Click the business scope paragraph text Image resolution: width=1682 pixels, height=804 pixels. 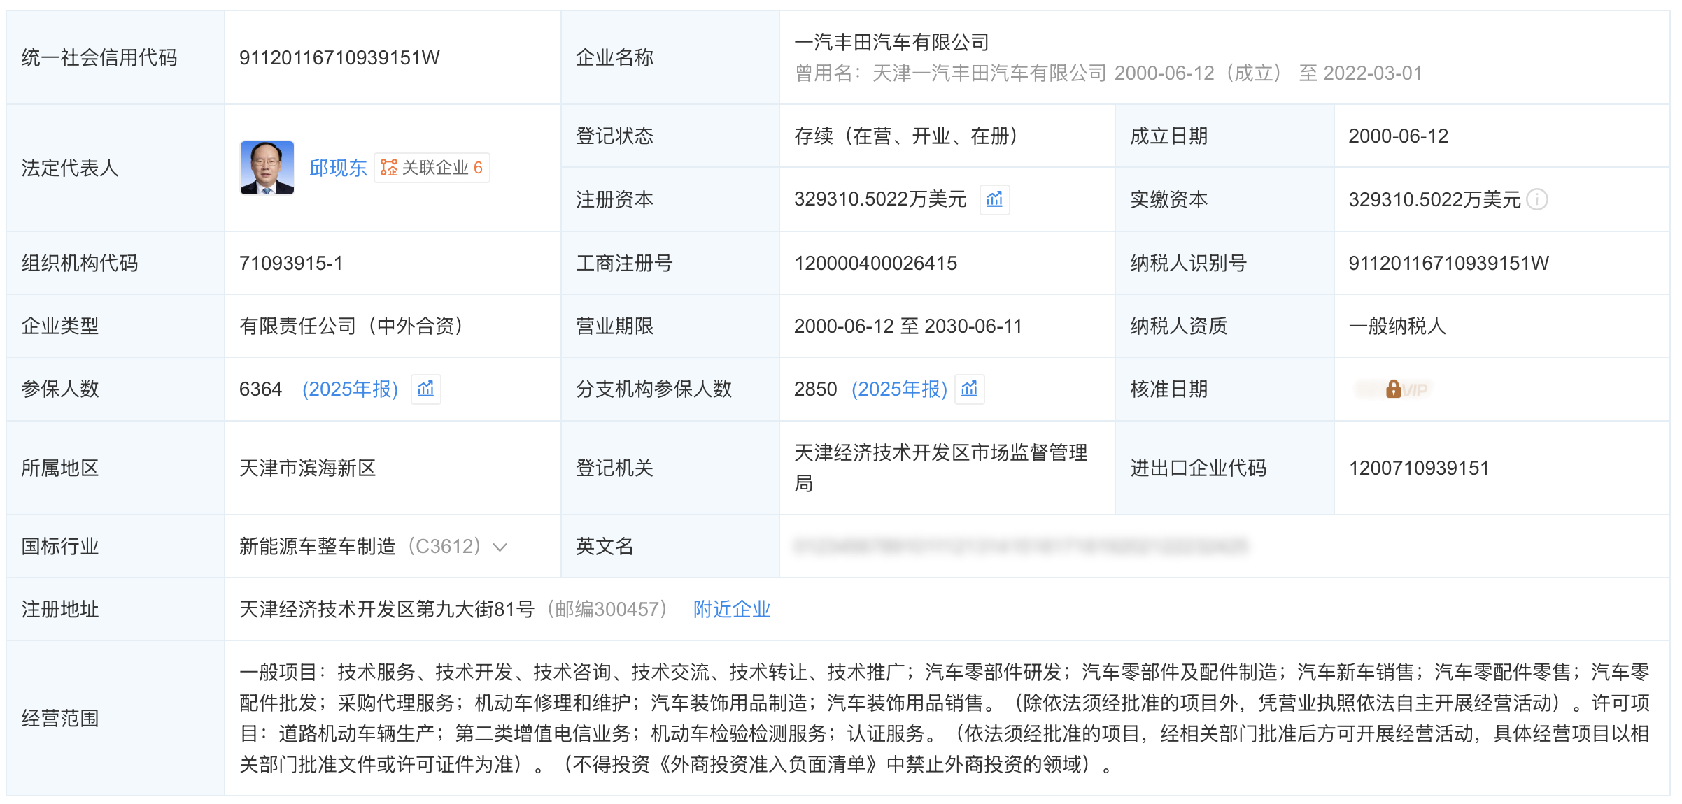(945, 719)
